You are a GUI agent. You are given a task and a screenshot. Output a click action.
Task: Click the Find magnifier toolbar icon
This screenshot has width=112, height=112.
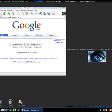point(40,14)
